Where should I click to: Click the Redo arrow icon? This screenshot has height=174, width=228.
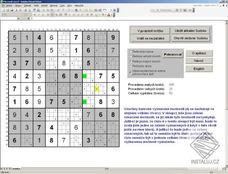69,10
